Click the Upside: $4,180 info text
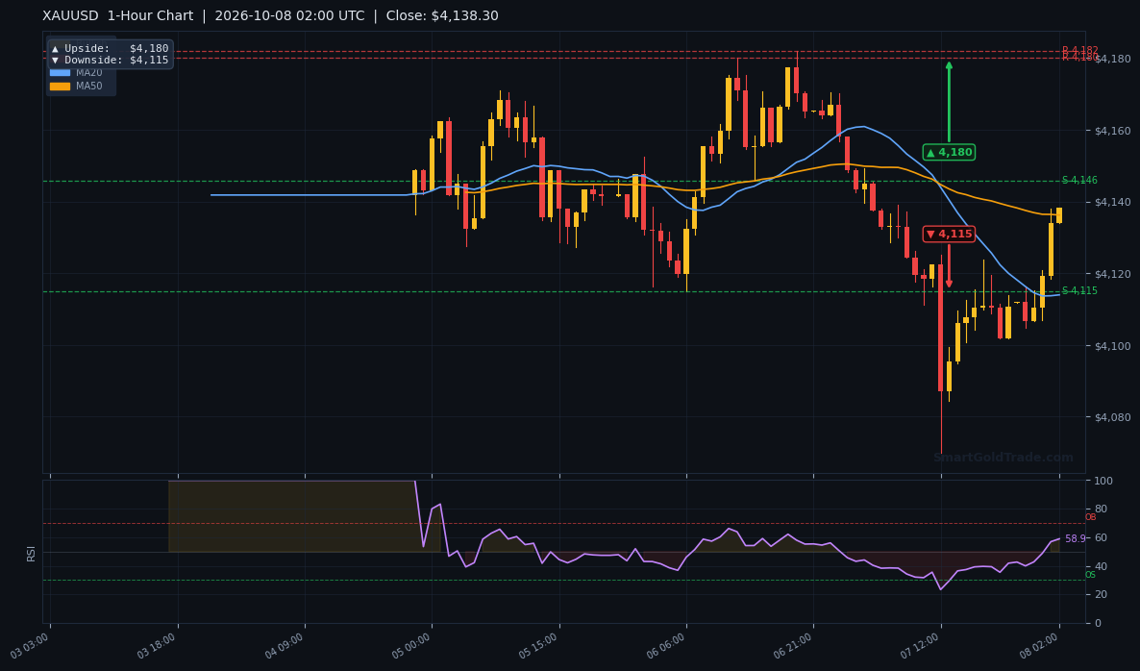The height and width of the screenshot is (671, 1140). [x=110, y=49]
